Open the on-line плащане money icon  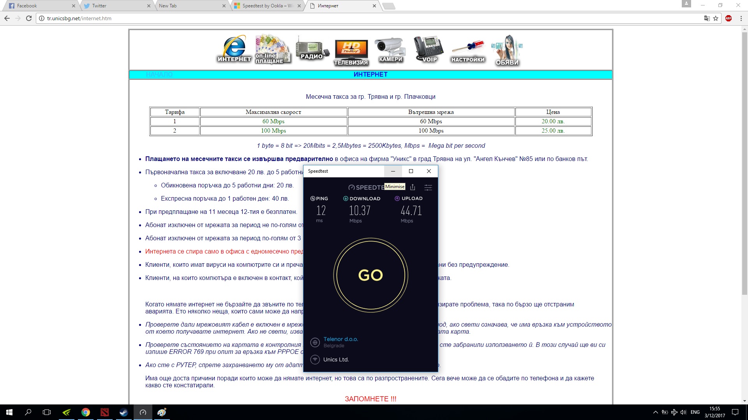[272, 49]
